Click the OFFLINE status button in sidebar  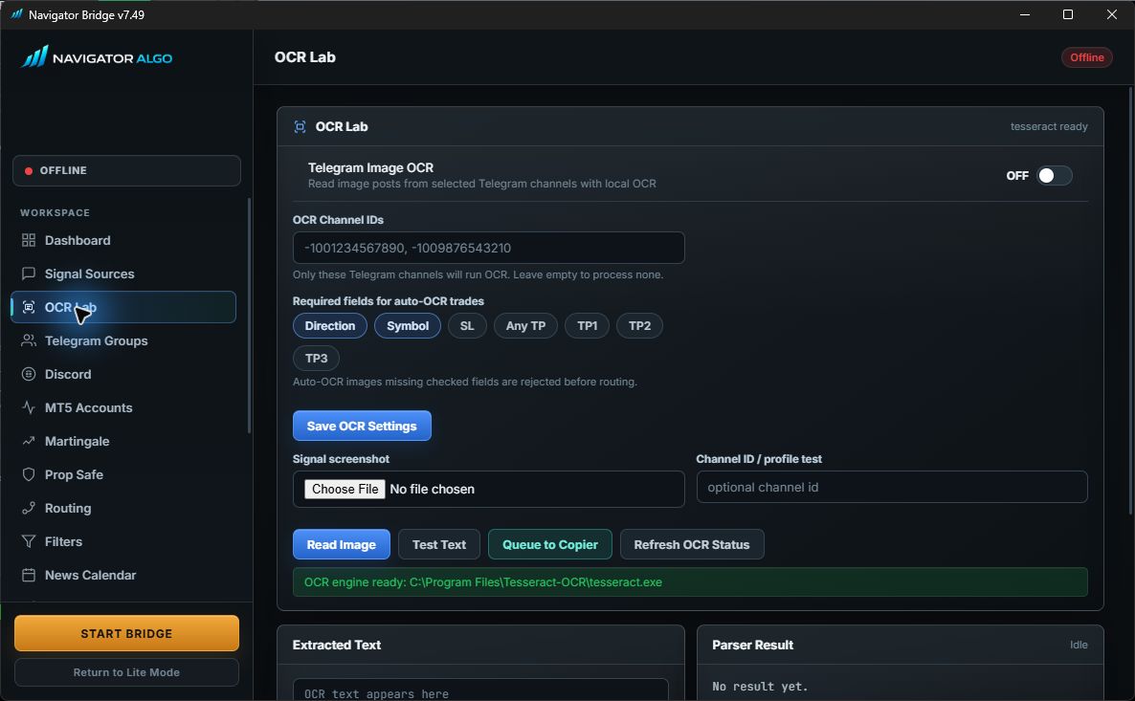point(126,171)
